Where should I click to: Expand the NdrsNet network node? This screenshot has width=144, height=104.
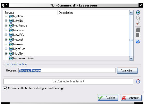[x=6, y=21]
